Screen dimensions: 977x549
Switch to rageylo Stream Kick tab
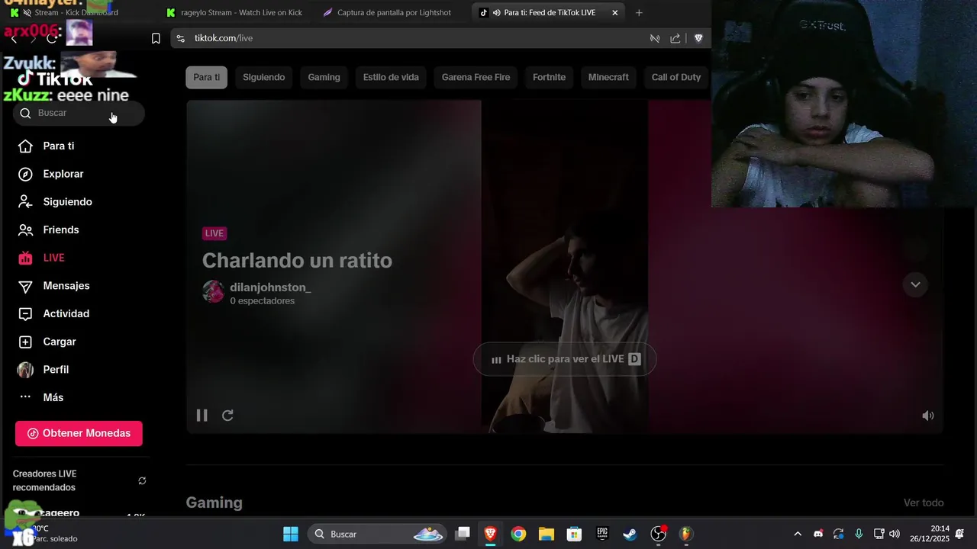click(235, 12)
